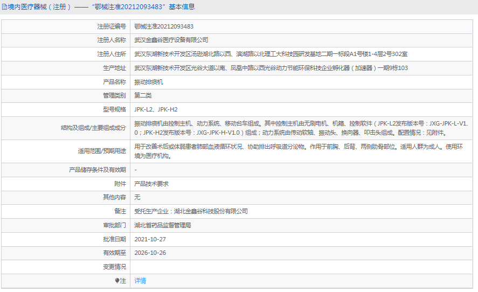The width and height of the screenshot is (478, 292).
Task: Open the 详情 link in the 注 row
Action: click(140, 281)
